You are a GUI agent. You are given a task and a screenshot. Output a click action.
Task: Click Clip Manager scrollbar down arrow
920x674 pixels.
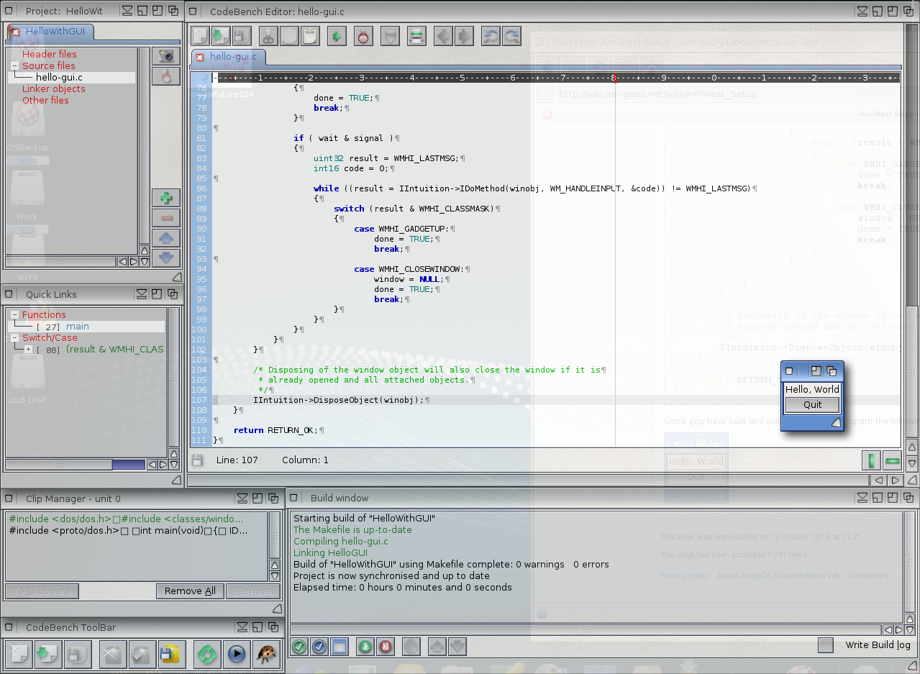tap(274, 575)
